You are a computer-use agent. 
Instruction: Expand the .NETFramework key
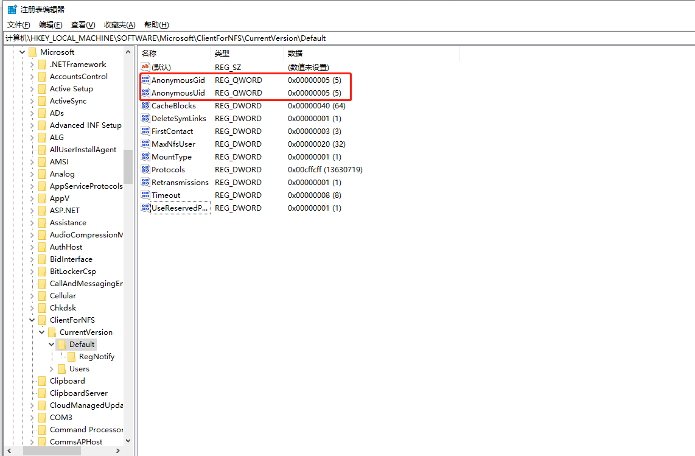[32, 65]
